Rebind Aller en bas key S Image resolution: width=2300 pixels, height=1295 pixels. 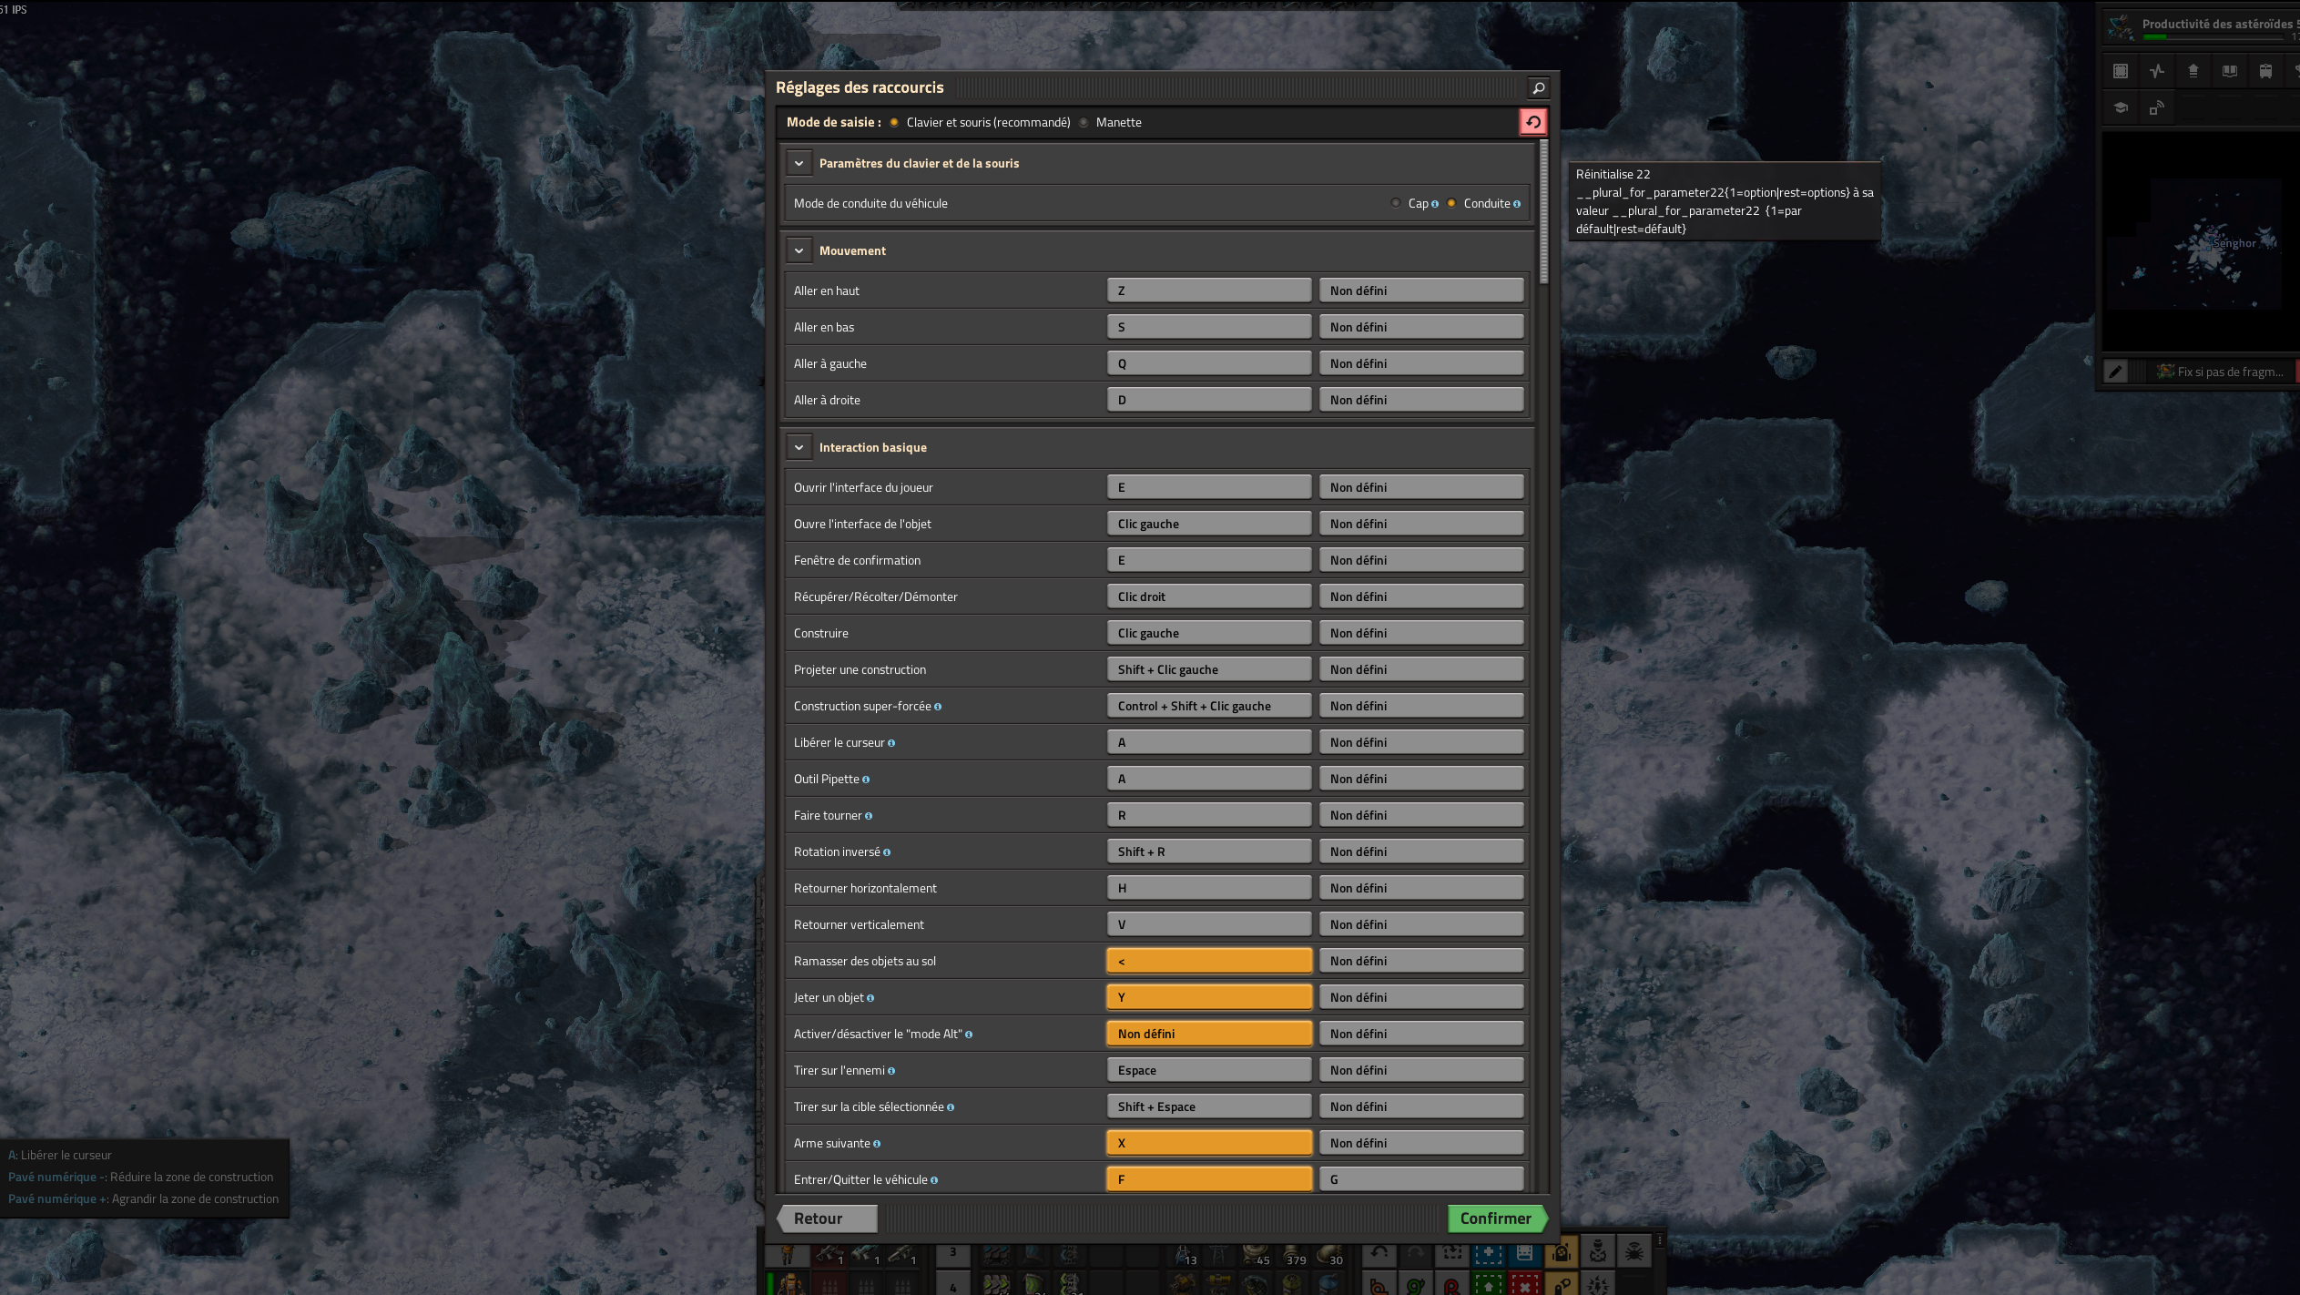pyautogui.click(x=1209, y=327)
